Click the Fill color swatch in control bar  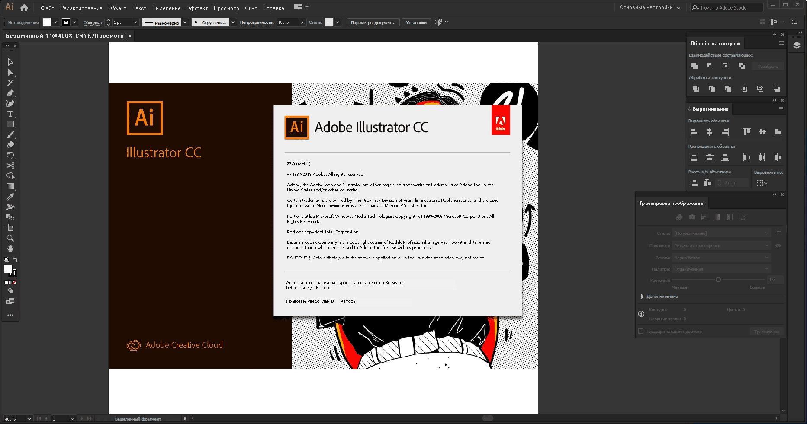(47, 22)
